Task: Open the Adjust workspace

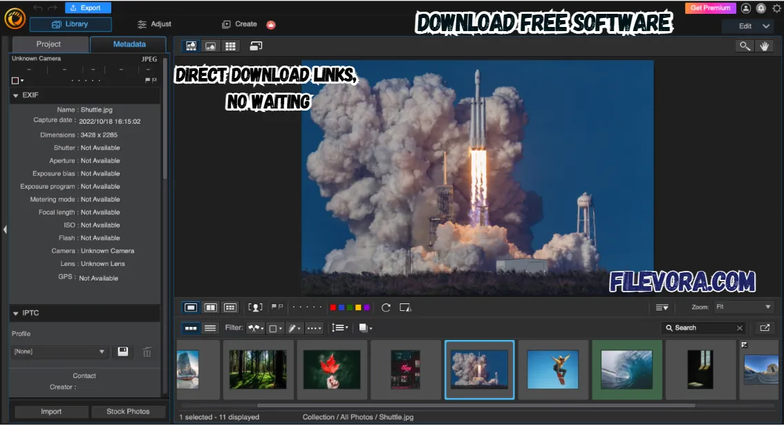Action: coord(153,23)
